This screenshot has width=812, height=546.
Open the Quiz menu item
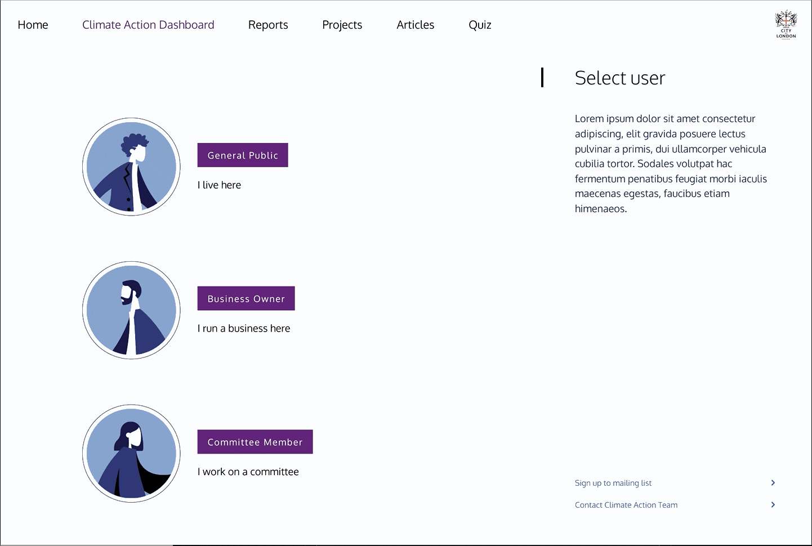(x=480, y=25)
